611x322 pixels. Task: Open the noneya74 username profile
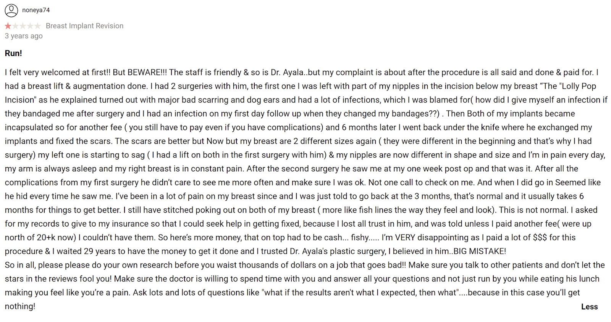click(x=36, y=10)
